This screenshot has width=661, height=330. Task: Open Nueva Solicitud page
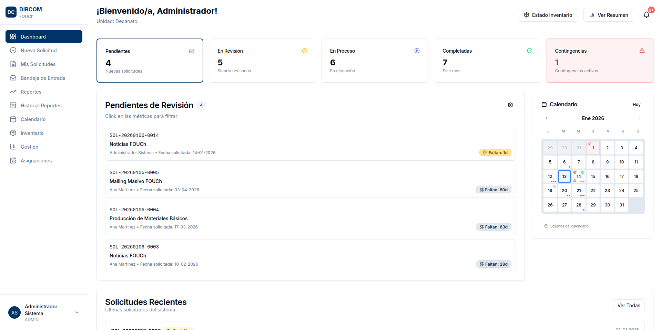click(x=44, y=50)
